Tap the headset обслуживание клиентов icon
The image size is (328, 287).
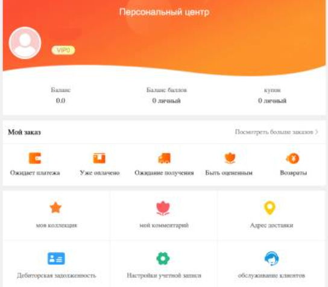pos(271,259)
